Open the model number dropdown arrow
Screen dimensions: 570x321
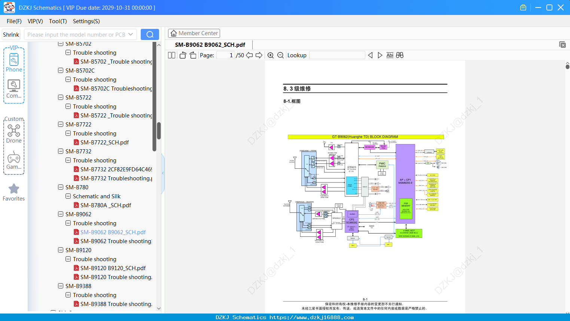click(131, 34)
